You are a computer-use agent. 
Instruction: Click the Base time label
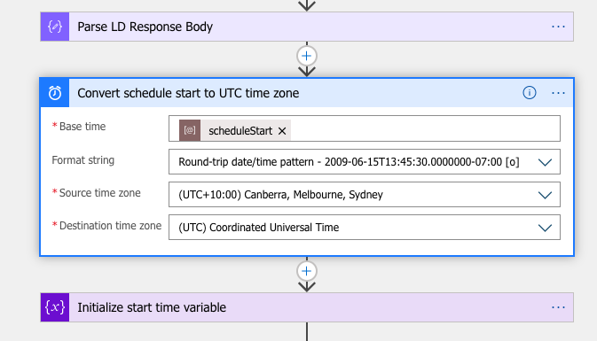coord(82,127)
